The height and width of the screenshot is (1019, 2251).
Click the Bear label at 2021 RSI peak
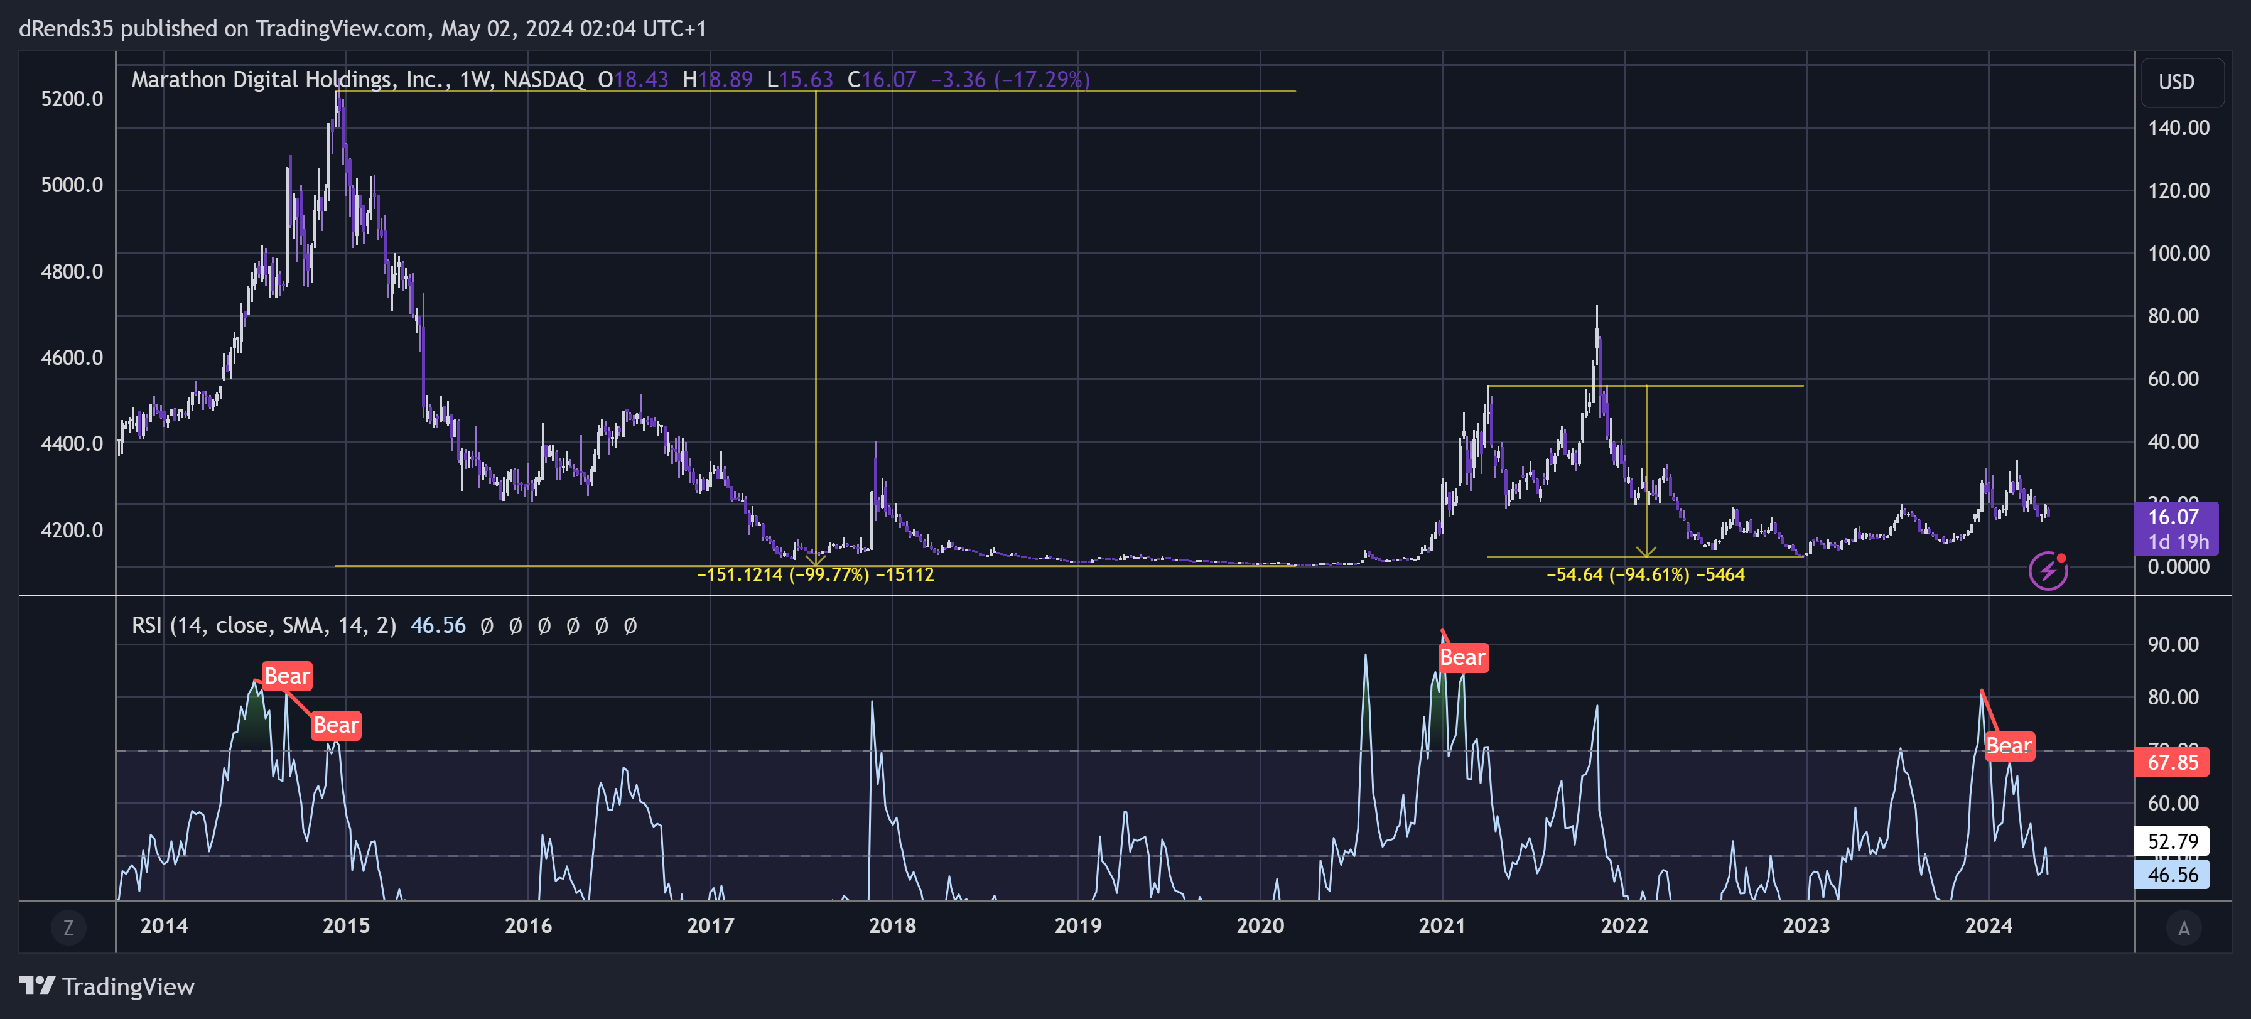pos(1462,657)
